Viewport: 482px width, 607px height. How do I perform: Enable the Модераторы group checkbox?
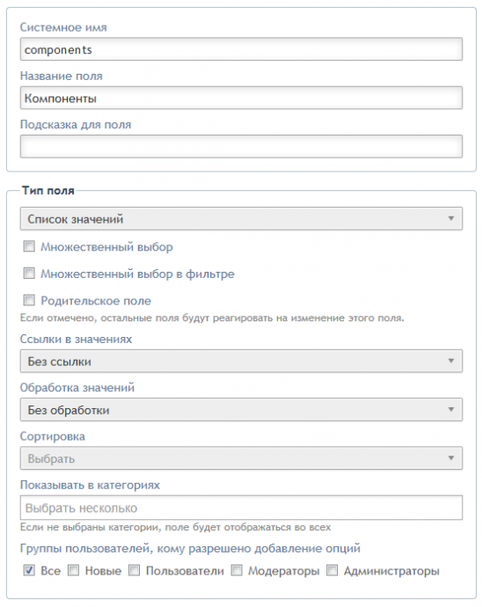[x=237, y=570]
